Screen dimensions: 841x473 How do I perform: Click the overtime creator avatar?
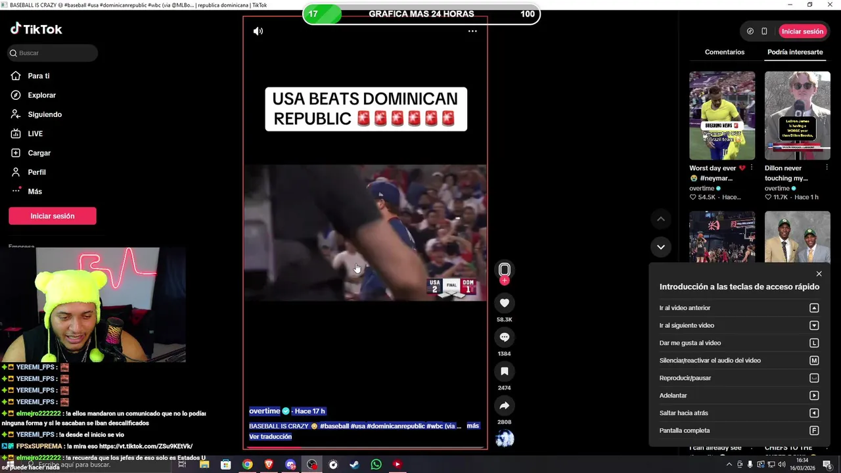505,269
